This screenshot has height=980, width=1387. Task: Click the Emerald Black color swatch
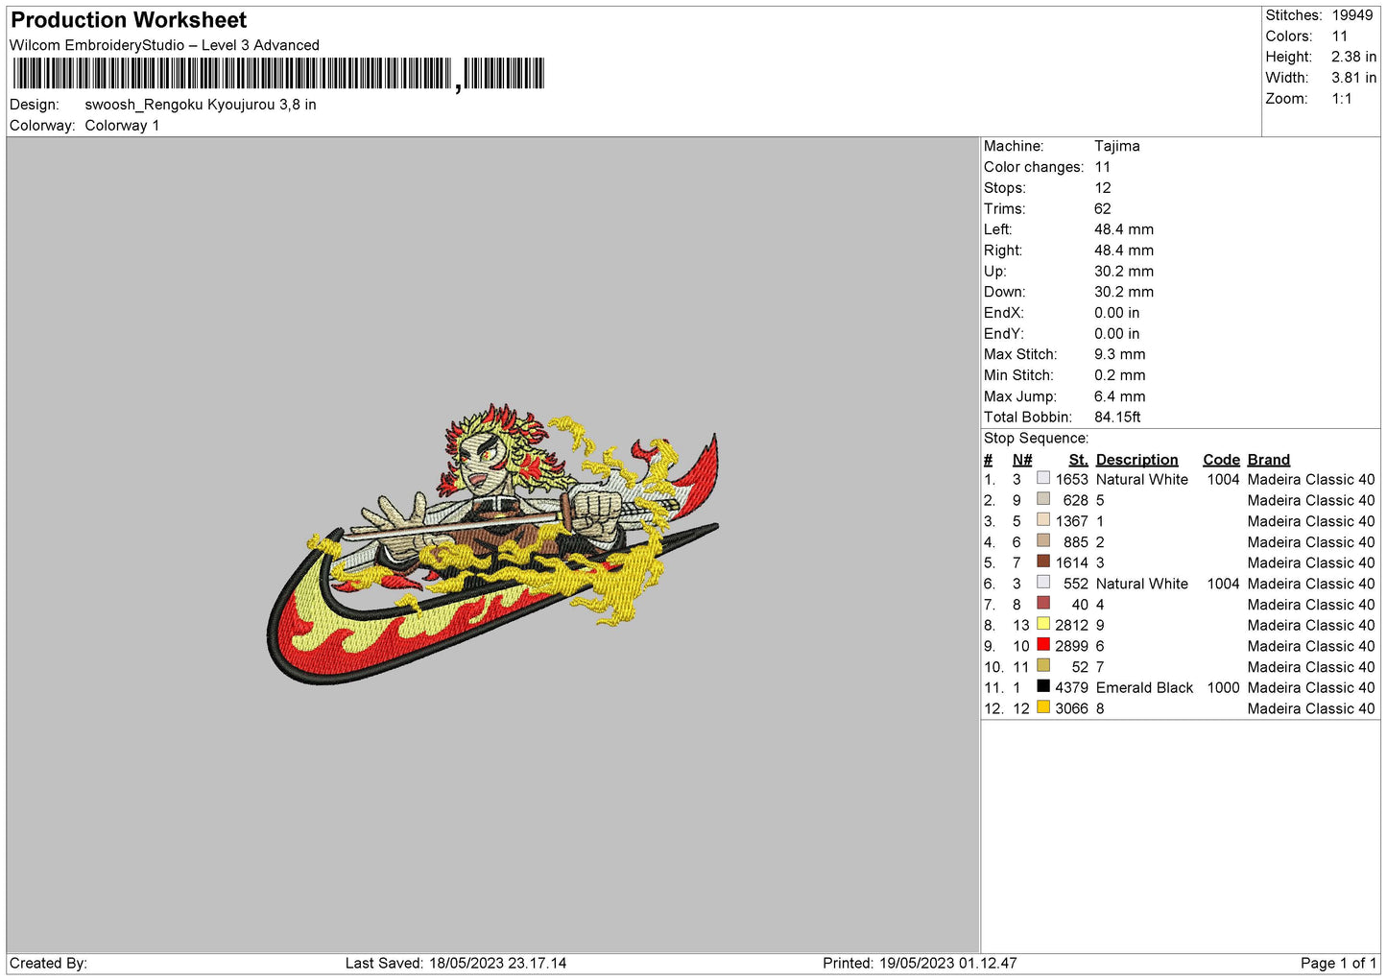(x=1042, y=686)
